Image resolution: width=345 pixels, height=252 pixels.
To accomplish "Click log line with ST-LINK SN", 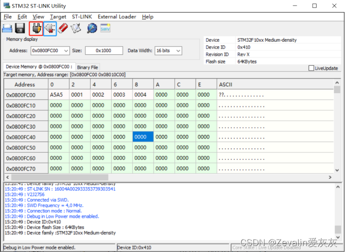I will tap(60, 189).
